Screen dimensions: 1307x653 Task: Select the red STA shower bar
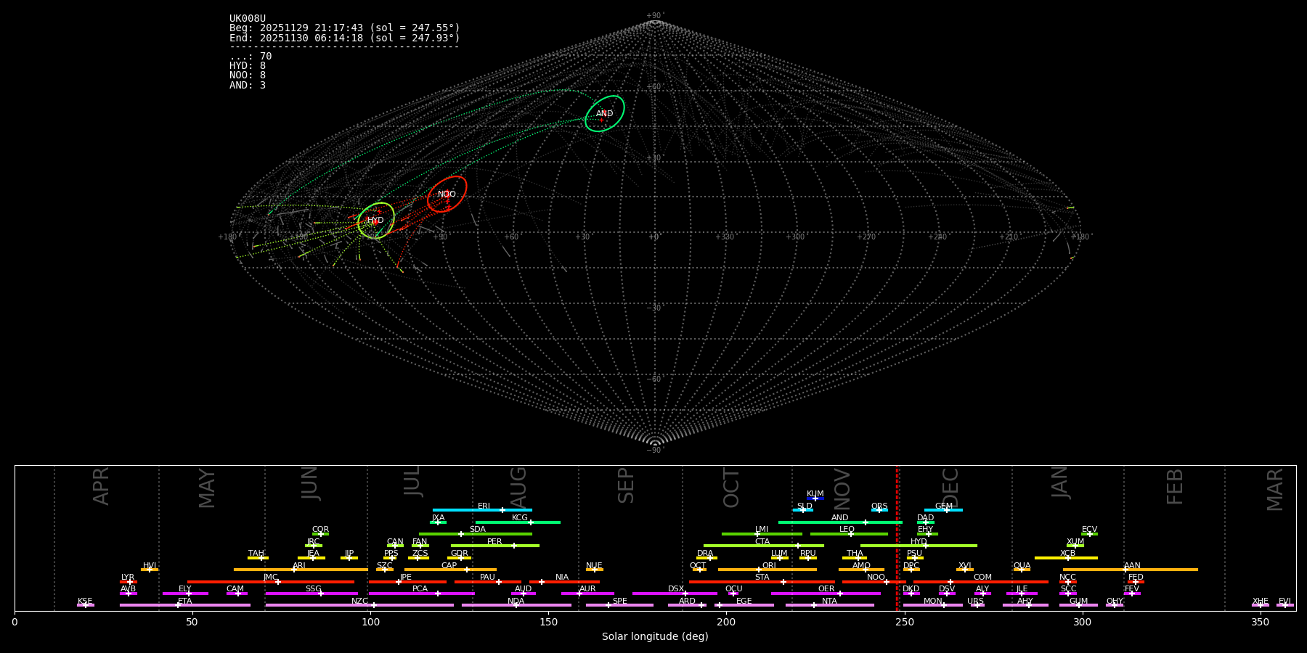click(x=762, y=582)
